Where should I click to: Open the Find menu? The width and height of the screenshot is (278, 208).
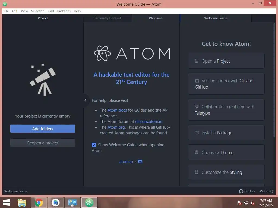[51, 11]
